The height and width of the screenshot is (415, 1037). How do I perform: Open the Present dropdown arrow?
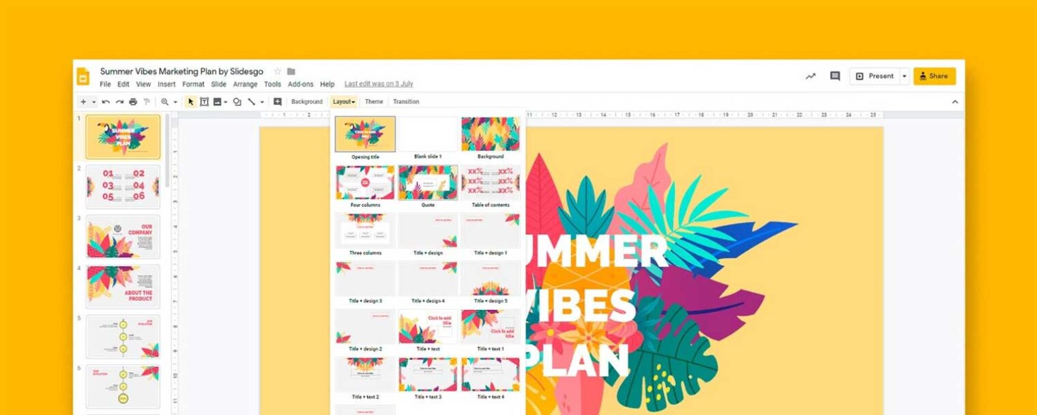905,76
